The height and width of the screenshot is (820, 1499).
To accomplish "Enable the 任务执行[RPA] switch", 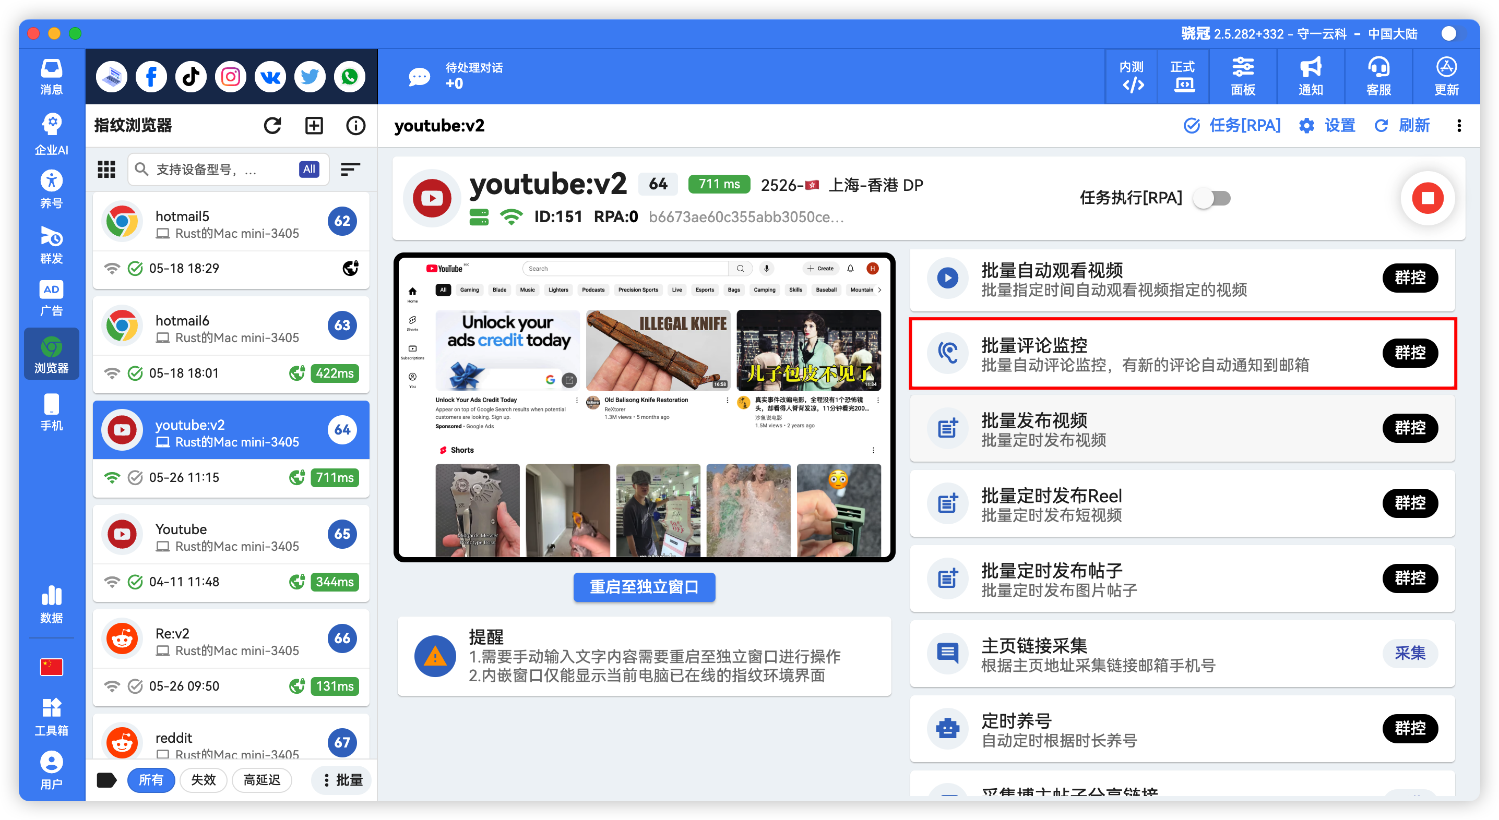I will click(x=1212, y=198).
